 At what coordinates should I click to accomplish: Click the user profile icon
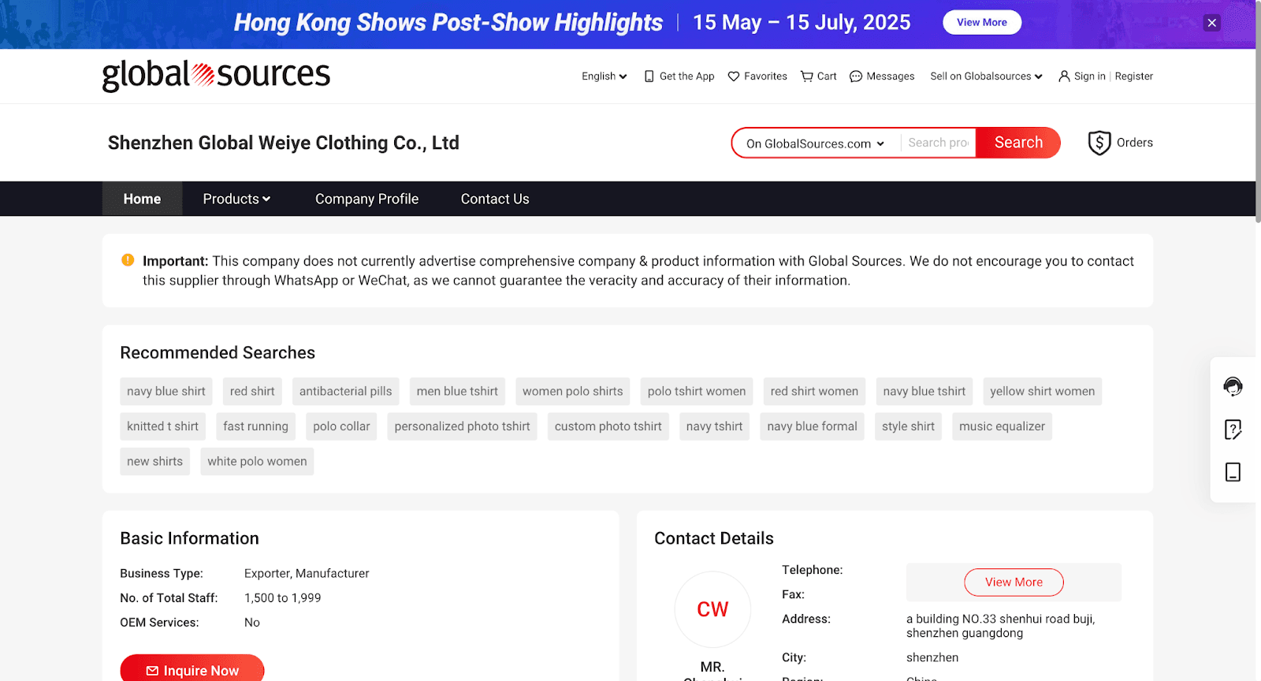point(1064,76)
